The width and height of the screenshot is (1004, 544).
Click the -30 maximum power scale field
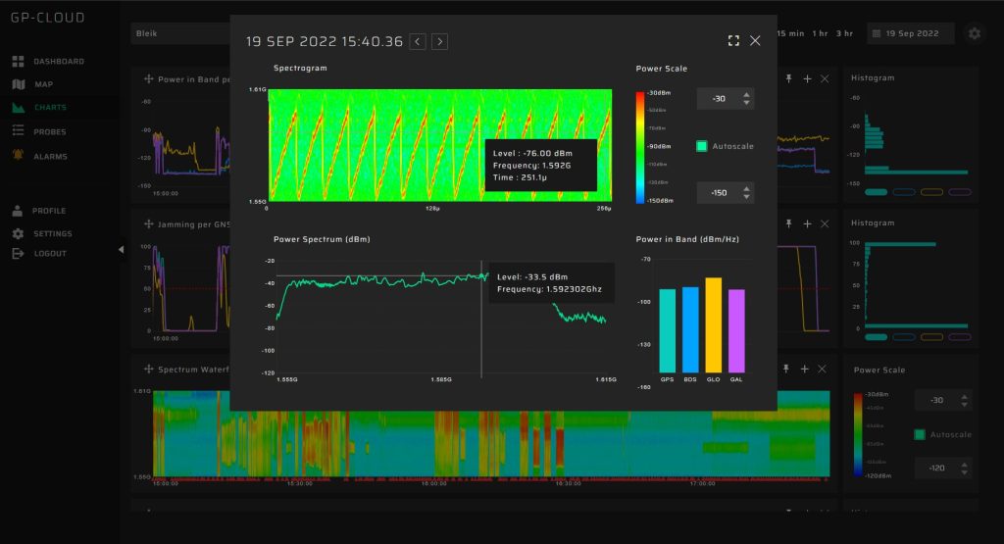(718, 99)
